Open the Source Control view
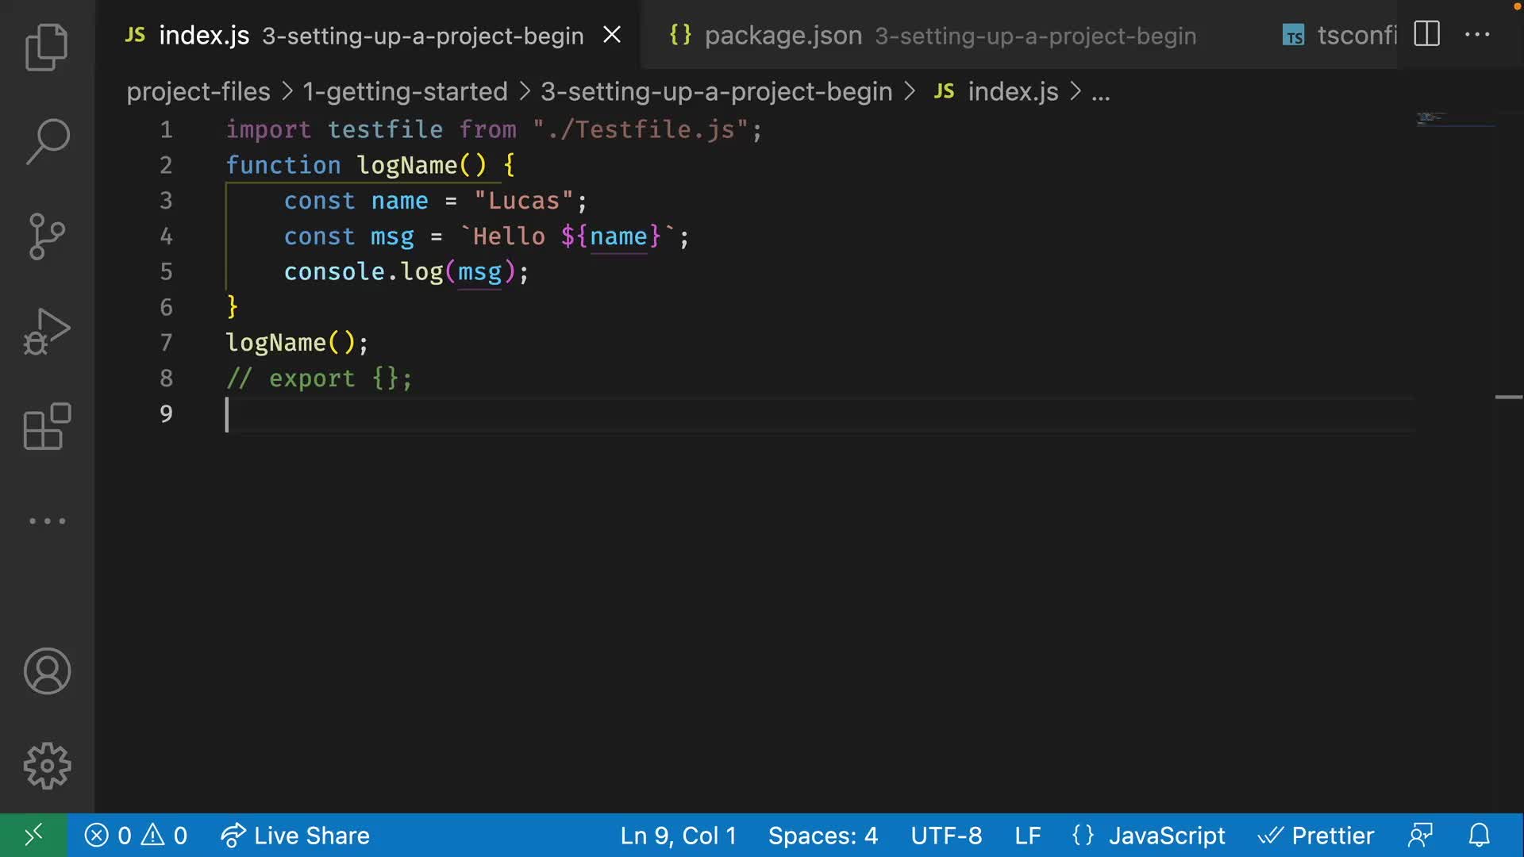Viewport: 1524px width, 857px height. coord(47,236)
